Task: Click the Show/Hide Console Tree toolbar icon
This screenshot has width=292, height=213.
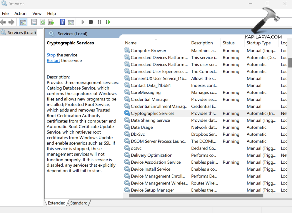Action: (23, 22)
